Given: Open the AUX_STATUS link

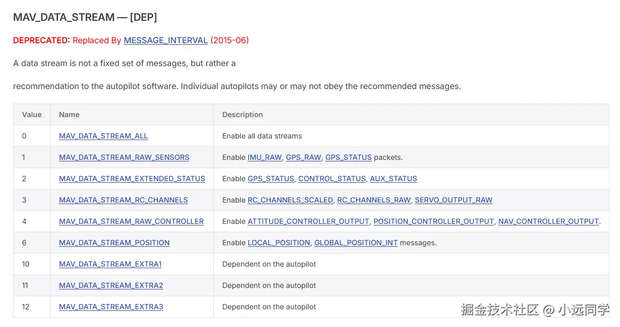Looking at the screenshot, I should point(393,179).
